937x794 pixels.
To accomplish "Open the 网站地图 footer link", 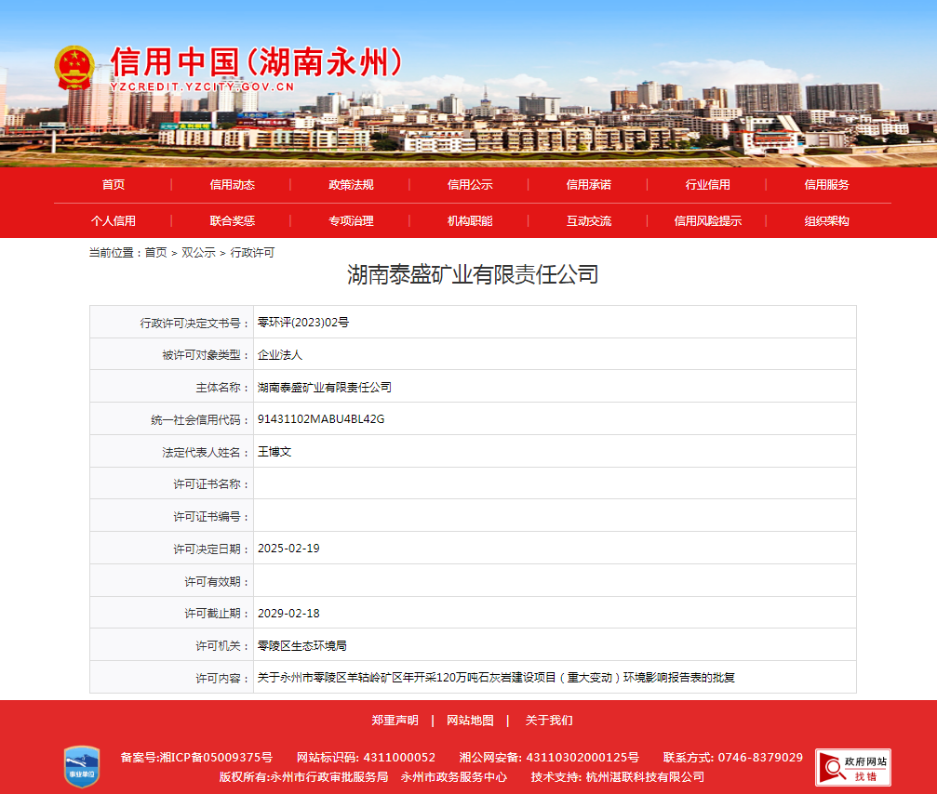I will pyautogui.click(x=470, y=721).
